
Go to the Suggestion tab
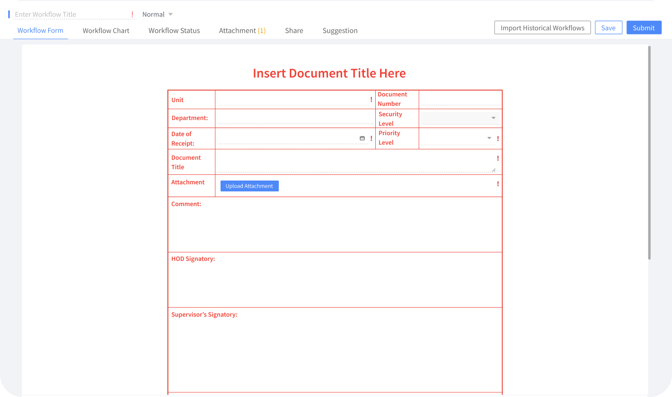pos(340,30)
